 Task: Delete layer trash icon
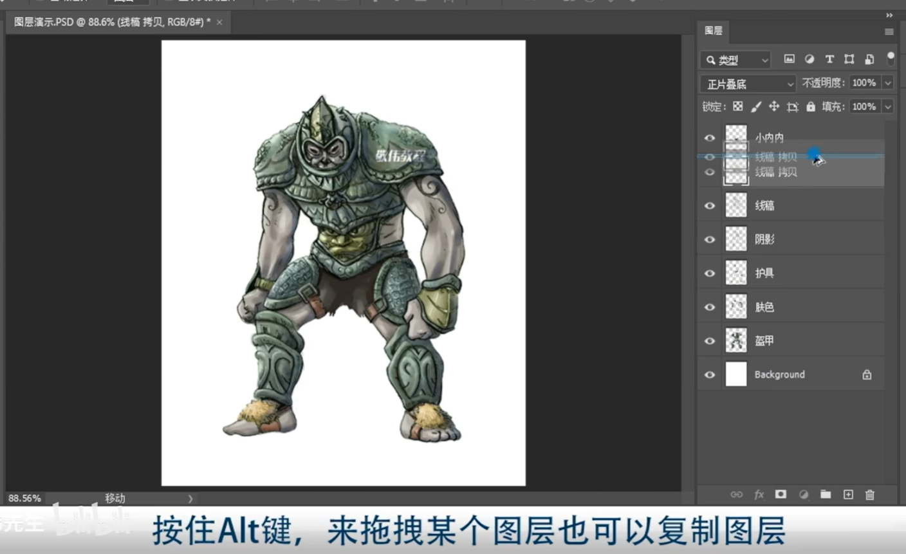(870, 494)
